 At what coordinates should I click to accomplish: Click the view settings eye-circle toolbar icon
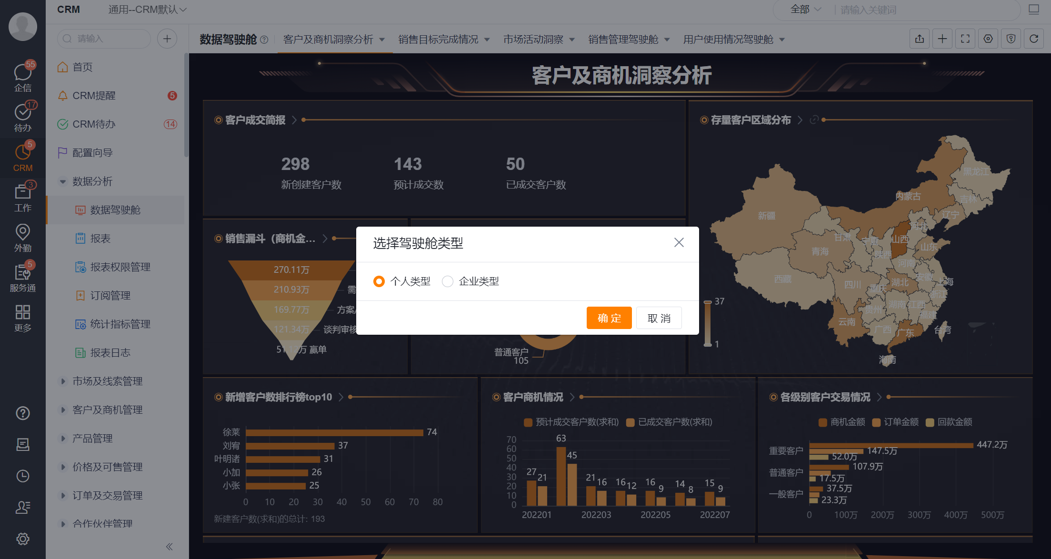[988, 39]
